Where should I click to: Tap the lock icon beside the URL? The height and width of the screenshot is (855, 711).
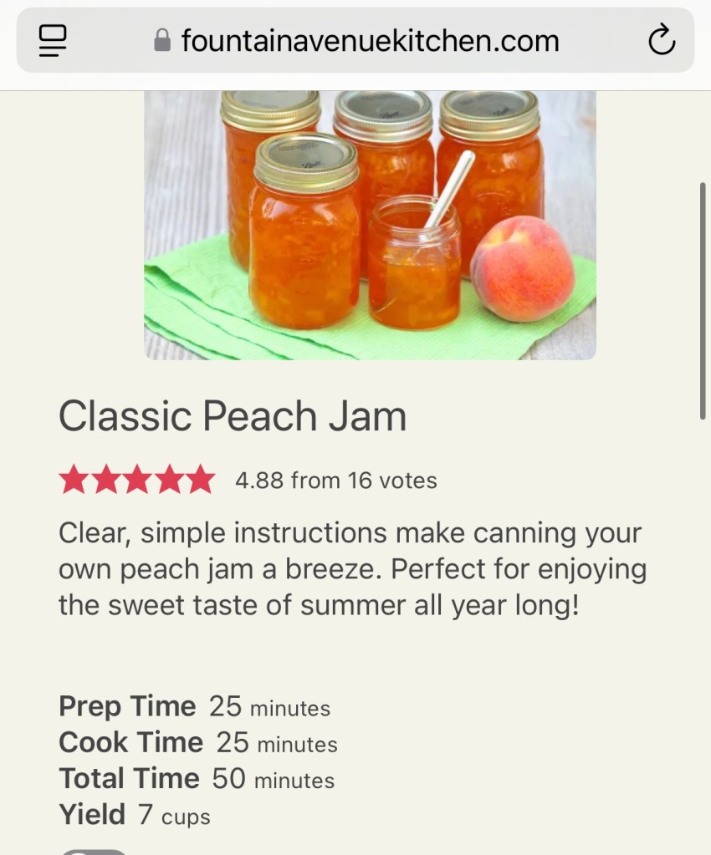tap(162, 40)
